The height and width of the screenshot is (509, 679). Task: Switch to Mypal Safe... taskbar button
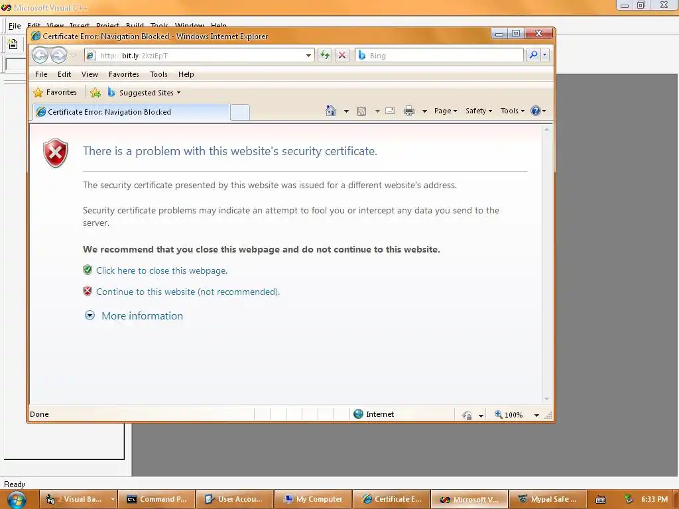coord(547,500)
